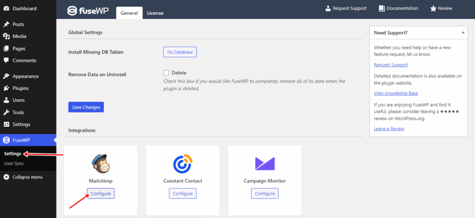The image size is (475, 218).
Task: Click the Appearance brush icon
Action: (6, 76)
